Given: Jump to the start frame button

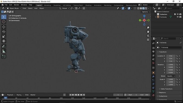Looking at the screenshot, I should click(x=70, y=95).
